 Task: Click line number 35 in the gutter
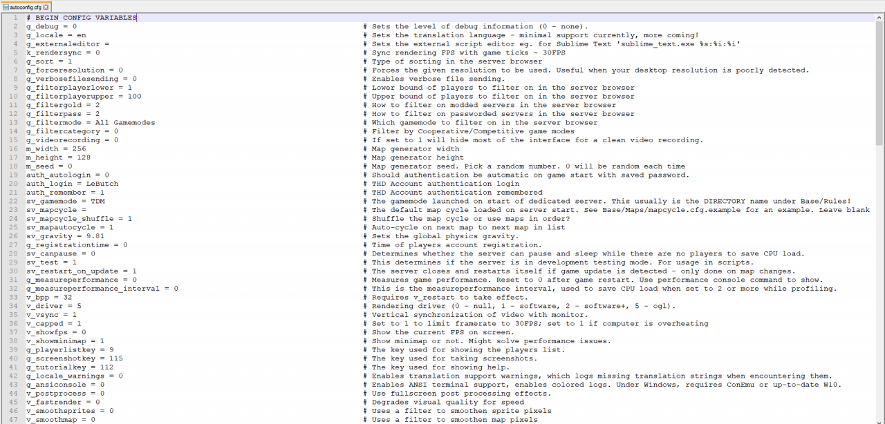coord(13,315)
